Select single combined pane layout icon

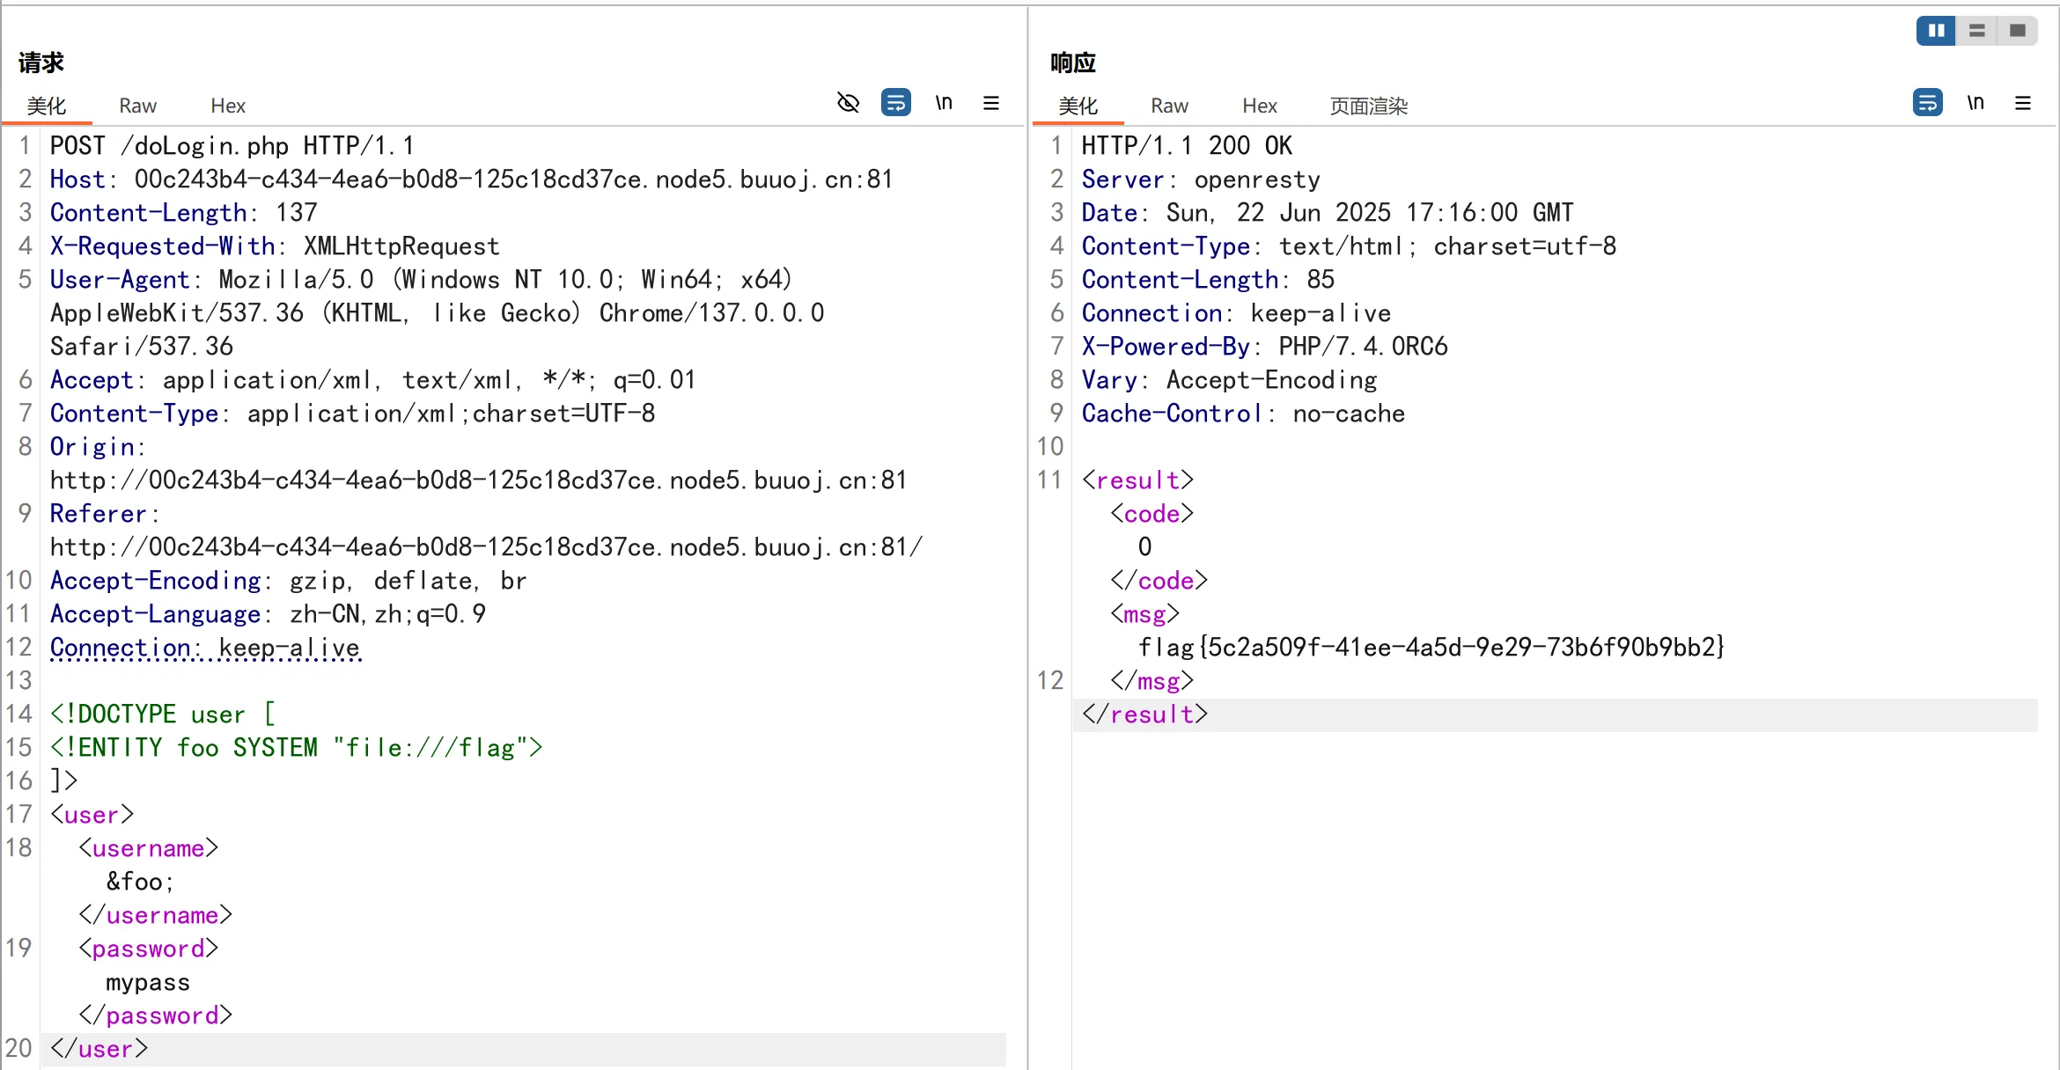pyautogui.click(x=2017, y=31)
